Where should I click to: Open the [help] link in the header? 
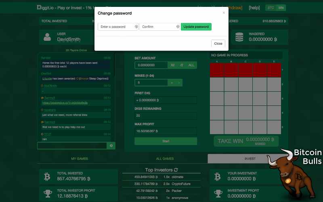[254, 8]
